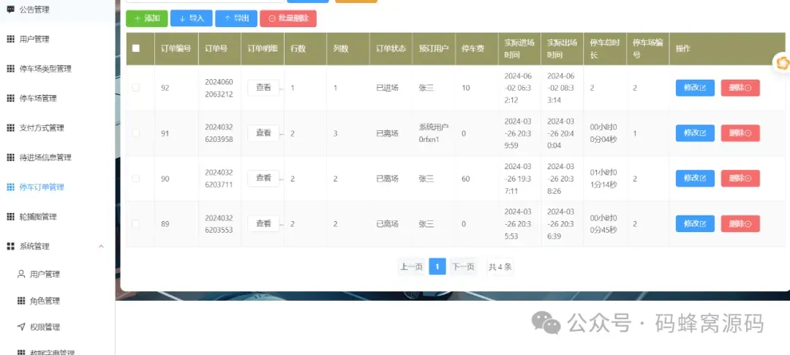This screenshot has height=355, width=790.
Task: Click the orange floating icon at right edge
Action: click(x=783, y=62)
